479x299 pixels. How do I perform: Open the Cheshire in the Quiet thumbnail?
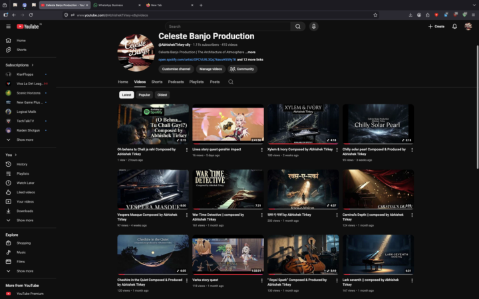pyautogui.click(x=153, y=254)
